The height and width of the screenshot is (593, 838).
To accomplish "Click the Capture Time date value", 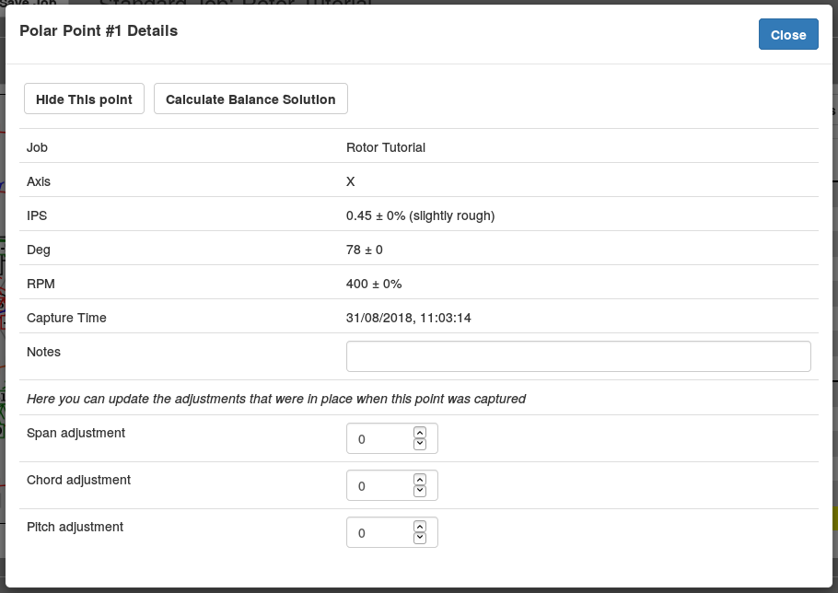I will [x=408, y=318].
